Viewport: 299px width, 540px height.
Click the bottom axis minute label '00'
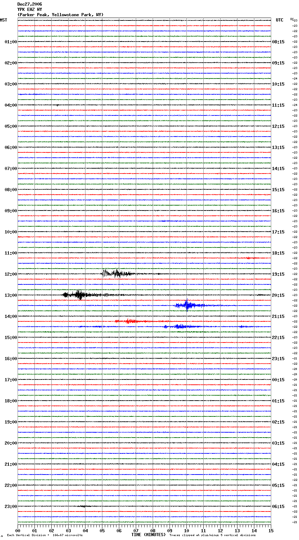18,530
